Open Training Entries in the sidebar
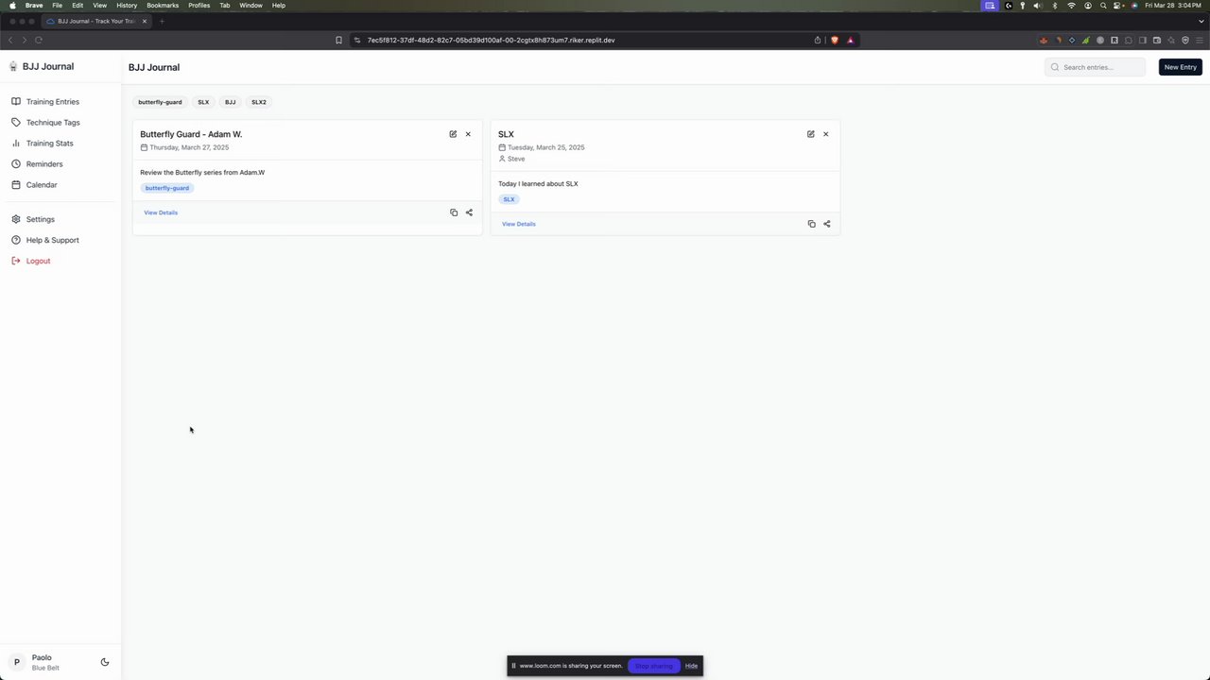This screenshot has height=680, width=1210. pyautogui.click(x=60, y=102)
